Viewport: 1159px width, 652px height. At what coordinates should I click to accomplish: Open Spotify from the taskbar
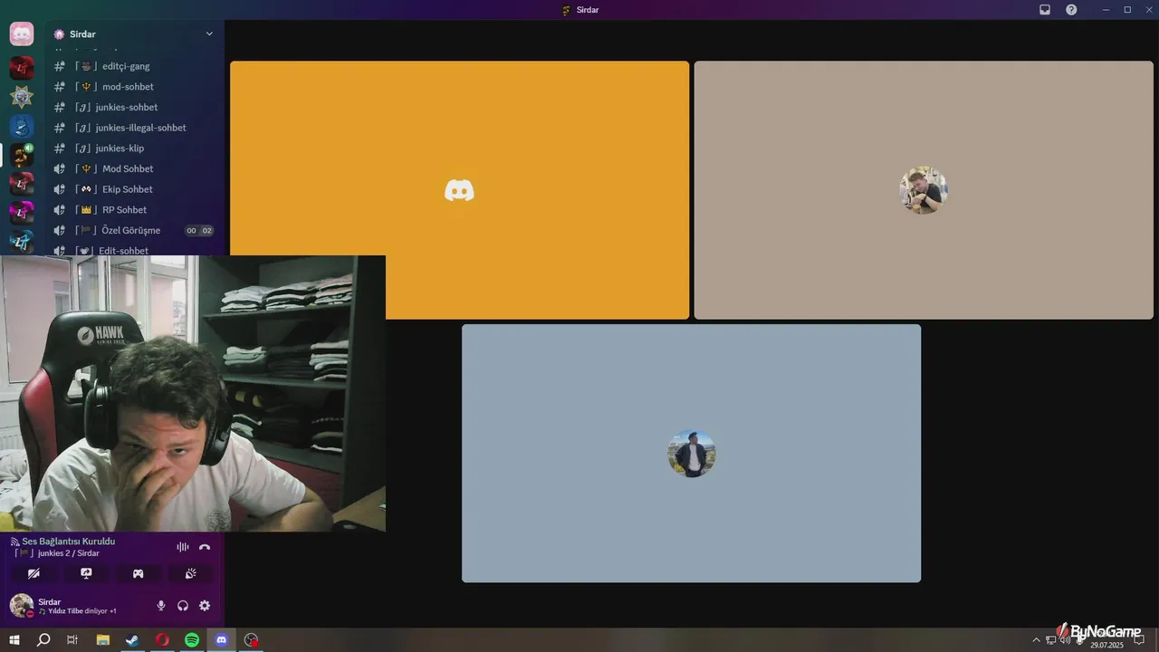tap(192, 640)
